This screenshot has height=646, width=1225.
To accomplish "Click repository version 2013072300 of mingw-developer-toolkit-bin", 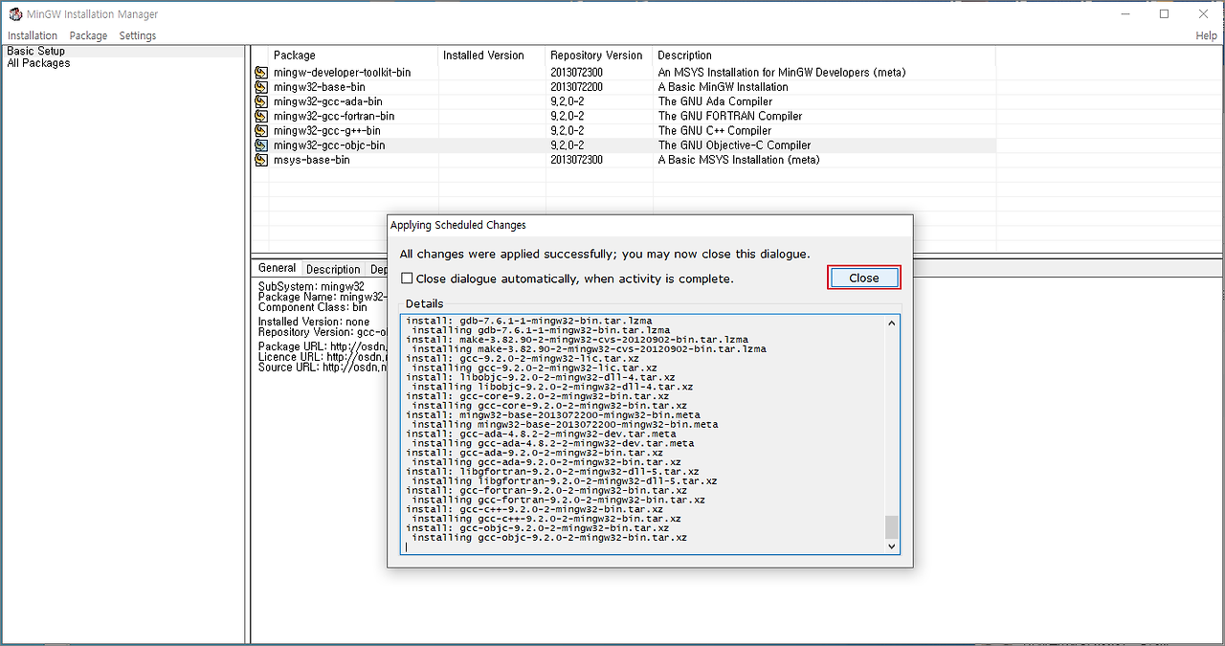I will click(577, 73).
